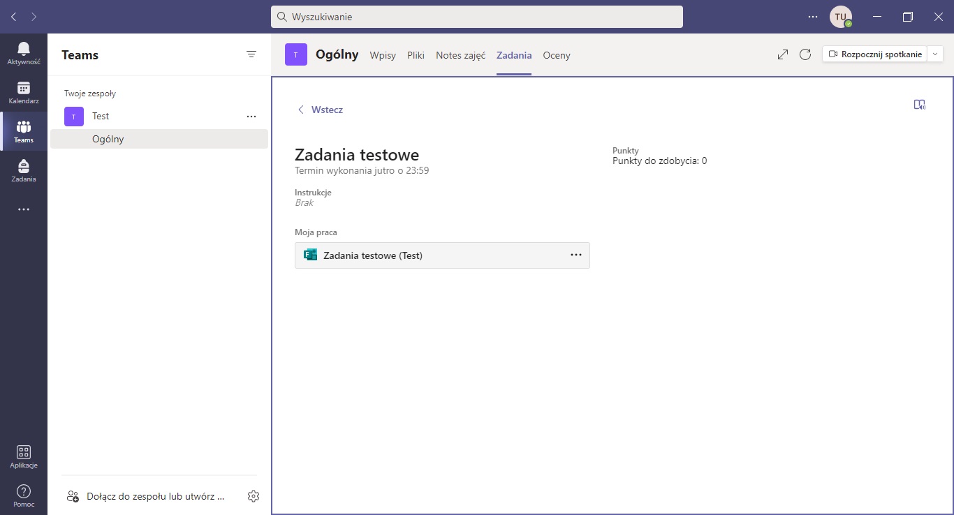The height and width of the screenshot is (515, 954).
Task: Click the Wyszukiwanie search field
Action: coord(477,17)
